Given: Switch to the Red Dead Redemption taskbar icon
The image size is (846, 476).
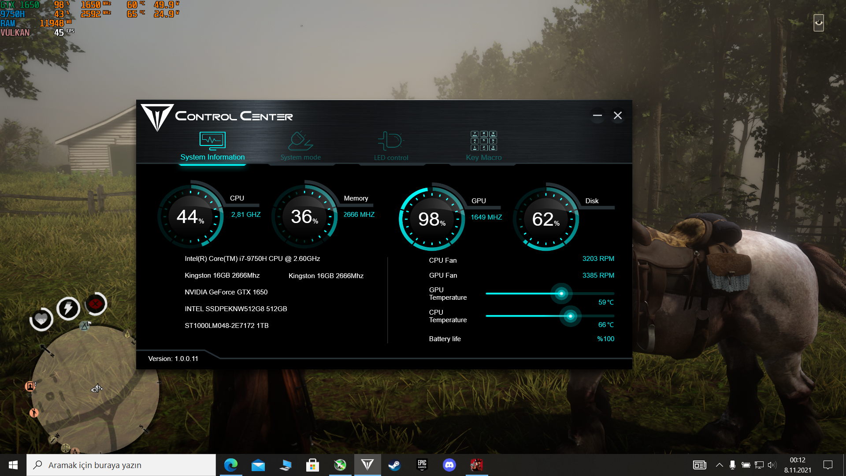Looking at the screenshot, I should point(476,465).
